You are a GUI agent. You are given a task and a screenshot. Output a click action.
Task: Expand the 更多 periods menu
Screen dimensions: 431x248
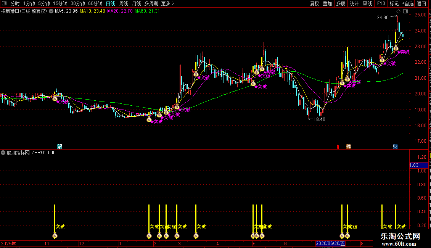click(167, 3)
